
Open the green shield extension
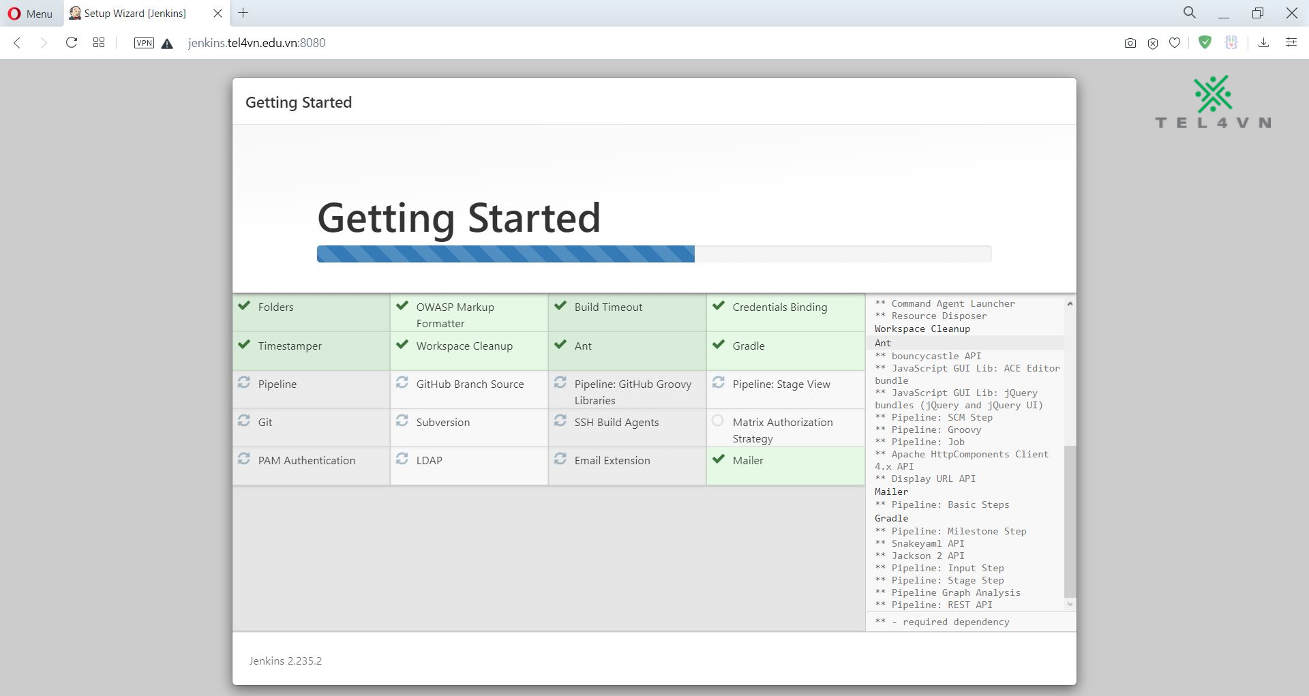(x=1205, y=42)
